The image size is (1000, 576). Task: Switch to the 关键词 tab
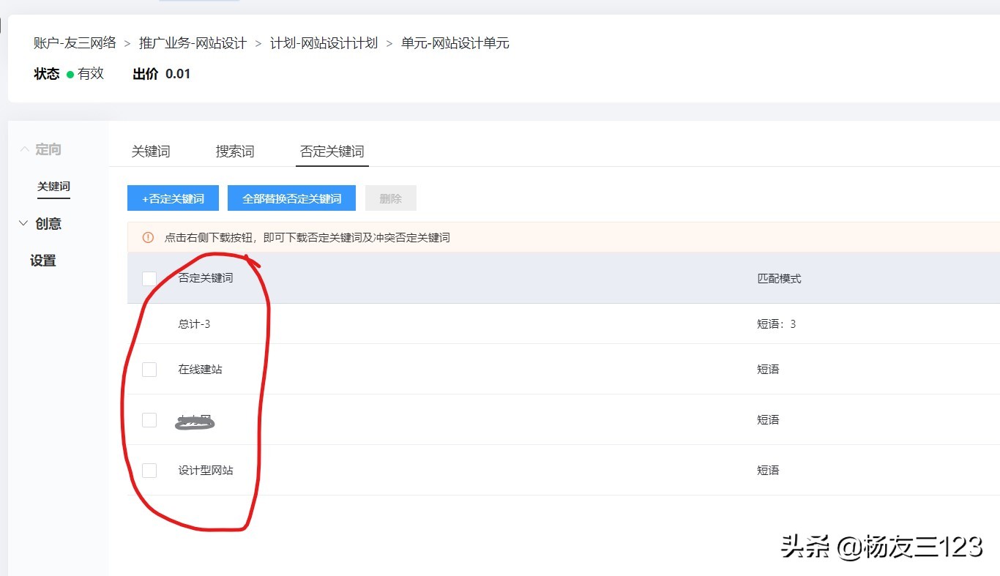[x=152, y=151]
